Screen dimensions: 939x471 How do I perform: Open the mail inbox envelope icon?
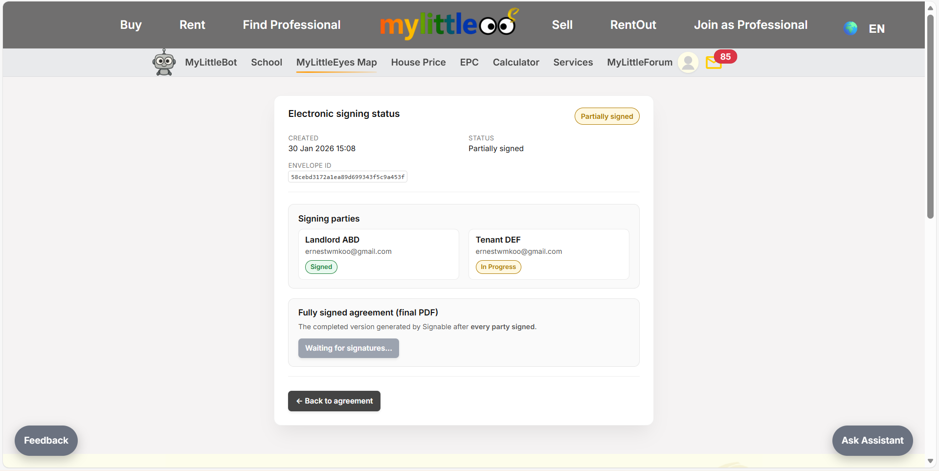pyautogui.click(x=714, y=63)
